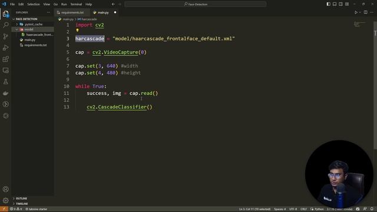Open the Manage gear icon
Screen dimensions: 377x212
(x=5, y=200)
